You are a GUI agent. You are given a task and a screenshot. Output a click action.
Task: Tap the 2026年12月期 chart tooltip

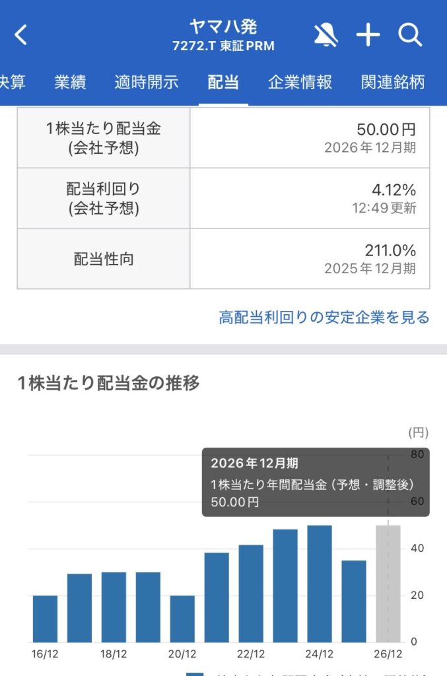(x=316, y=483)
